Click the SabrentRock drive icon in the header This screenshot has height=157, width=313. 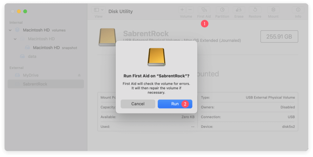pos(107,37)
